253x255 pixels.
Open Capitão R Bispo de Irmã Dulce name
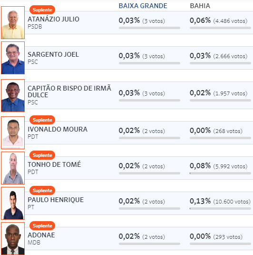(69, 92)
